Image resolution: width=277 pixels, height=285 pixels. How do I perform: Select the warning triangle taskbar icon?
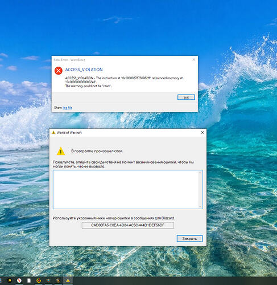click(x=68, y=280)
